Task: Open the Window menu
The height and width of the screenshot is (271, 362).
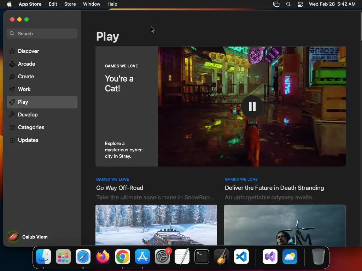Action: click(x=92, y=4)
